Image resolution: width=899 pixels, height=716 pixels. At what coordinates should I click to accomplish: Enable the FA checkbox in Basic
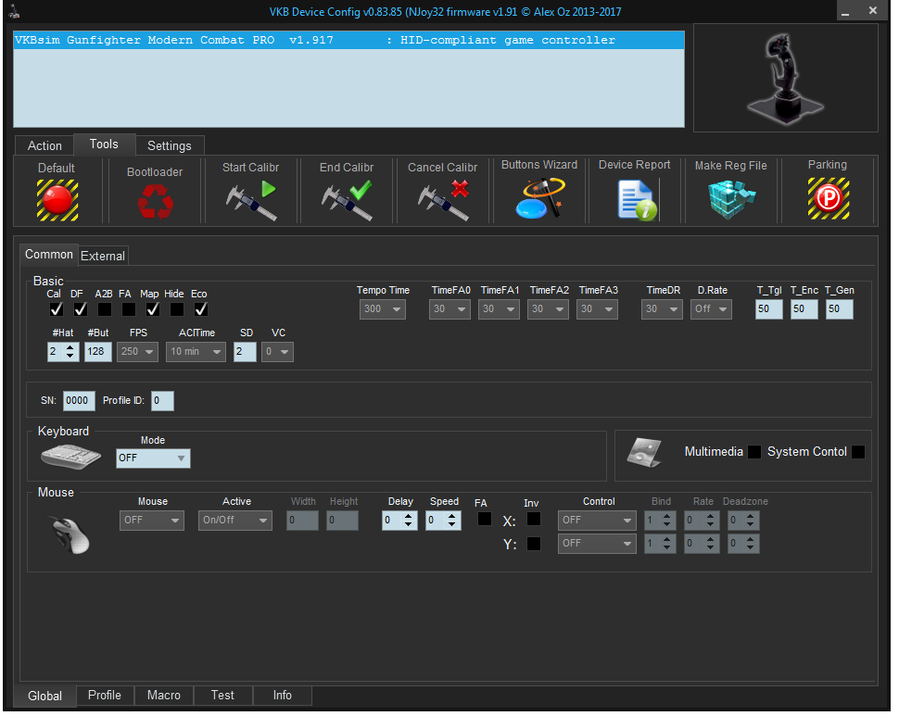point(129,310)
